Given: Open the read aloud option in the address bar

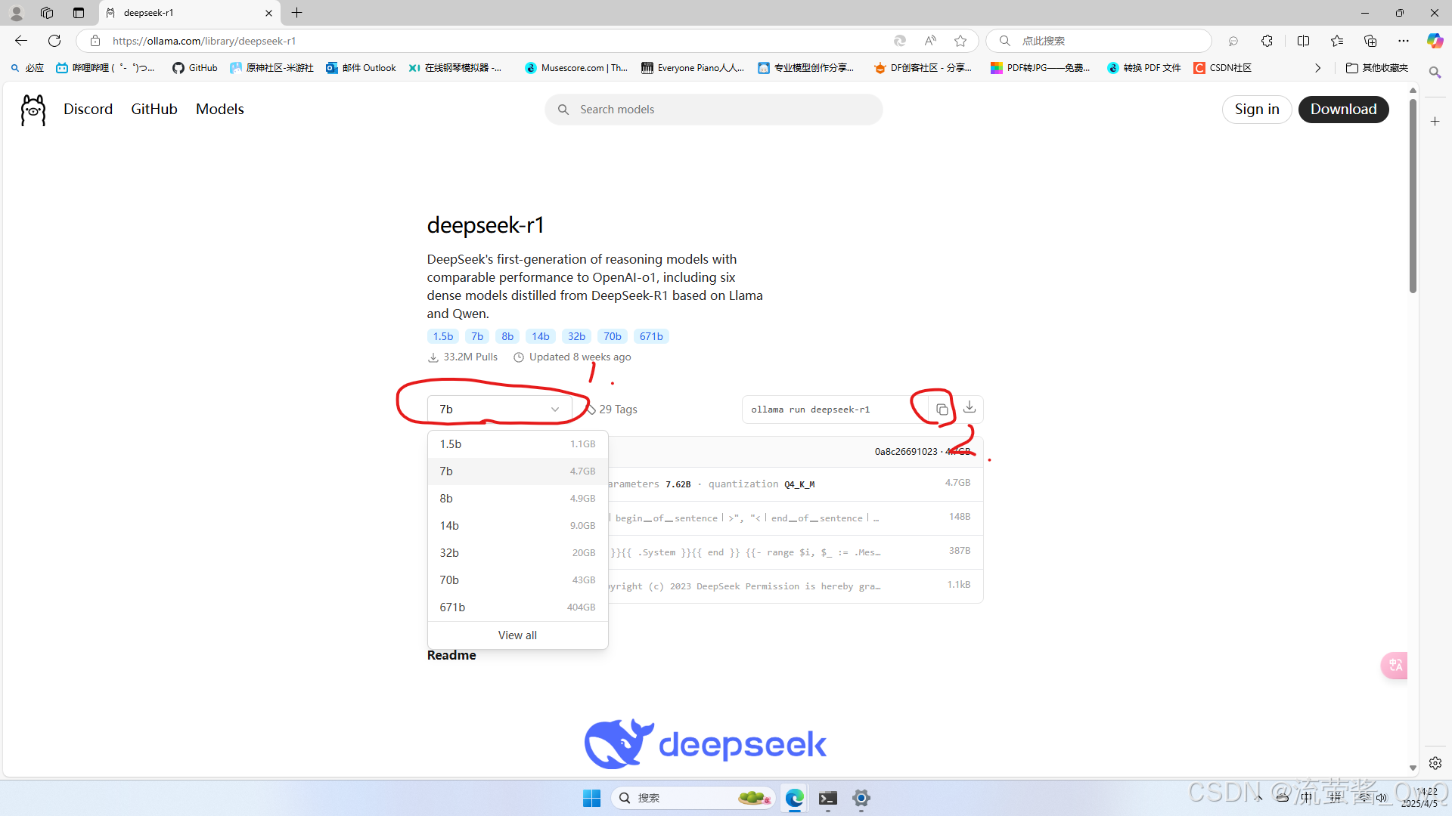Looking at the screenshot, I should (x=930, y=41).
